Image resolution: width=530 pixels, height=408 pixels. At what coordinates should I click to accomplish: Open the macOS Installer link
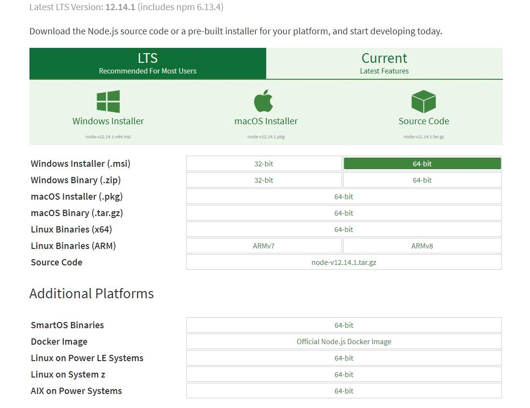[266, 121]
